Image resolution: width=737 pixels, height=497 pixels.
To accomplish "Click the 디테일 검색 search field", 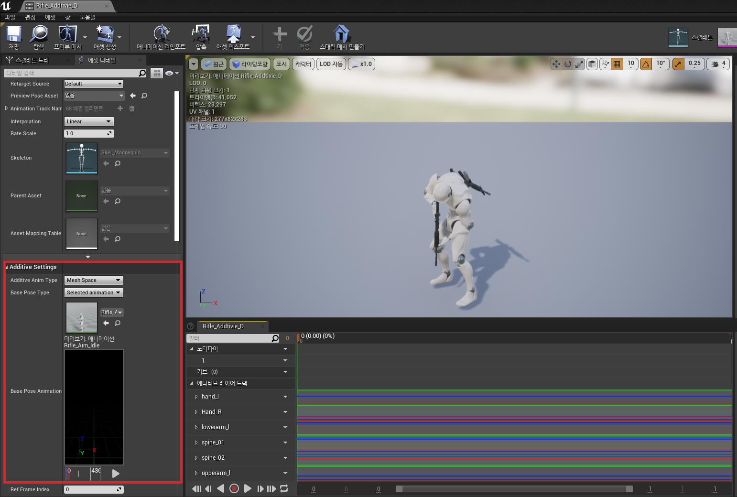I will [76, 73].
